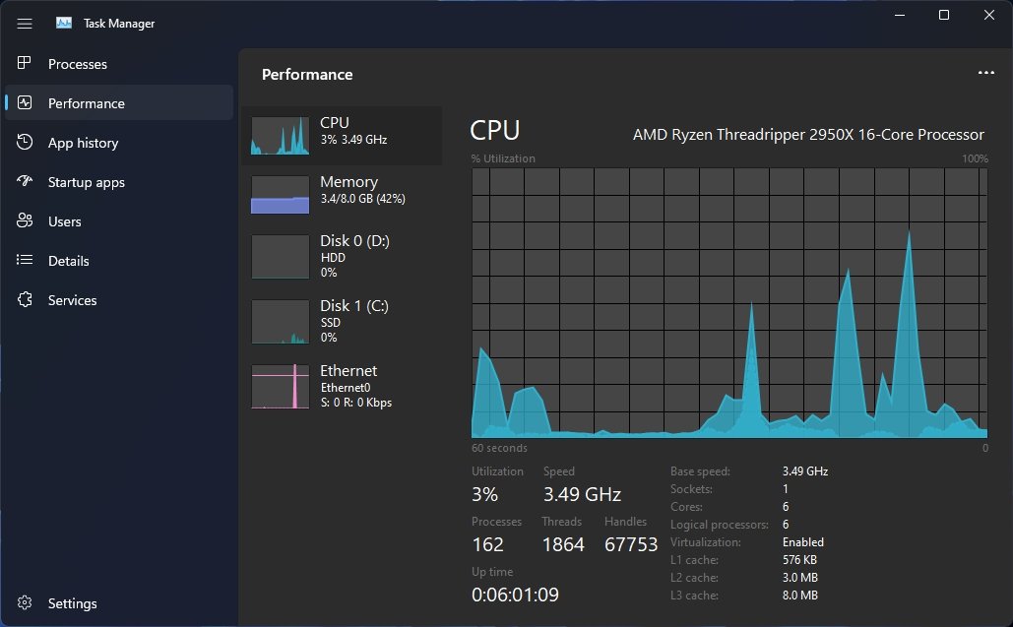The image size is (1013, 627).
Task: Click the main CPU utilization graph
Action: tap(729, 301)
